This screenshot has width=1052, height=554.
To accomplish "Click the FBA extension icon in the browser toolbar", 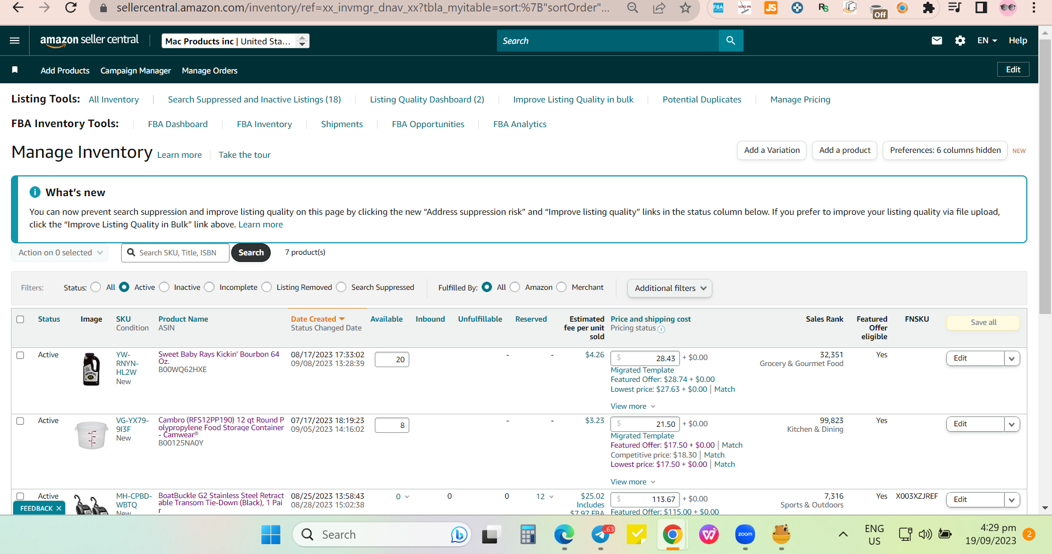I will [718, 8].
